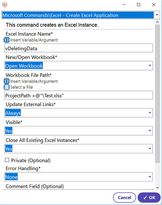Click the Error Handling* label
Viewport: 162px width, 205px height.
pyautogui.click(x=23, y=168)
